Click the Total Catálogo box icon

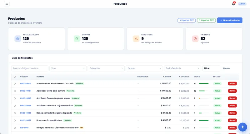pyautogui.click(x=18, y=39)
